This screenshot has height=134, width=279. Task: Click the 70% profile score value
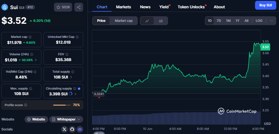[76, 105]
